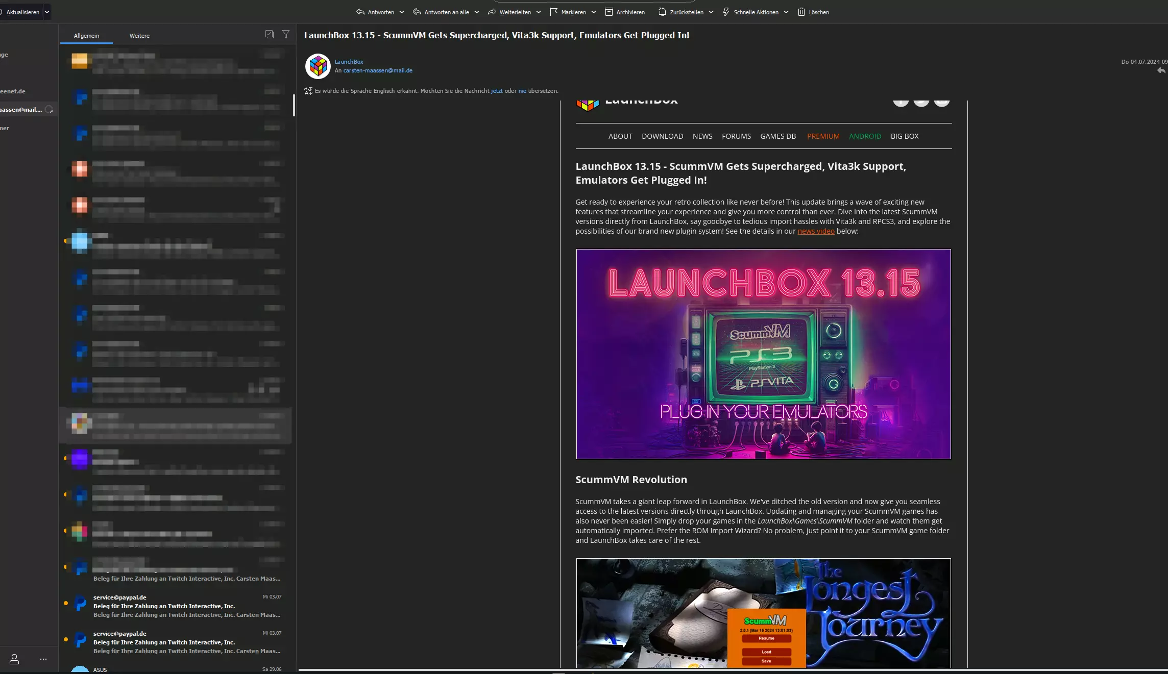Open the Antworten dropdown arrow

pyautogui.click(x=402, y=12)
